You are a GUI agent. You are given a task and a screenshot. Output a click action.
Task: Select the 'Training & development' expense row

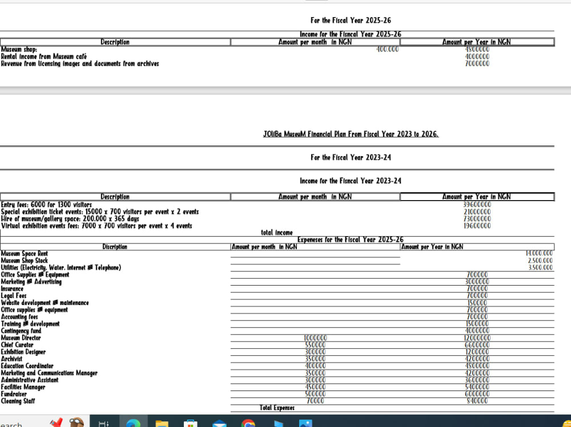[x=30, y=324]
